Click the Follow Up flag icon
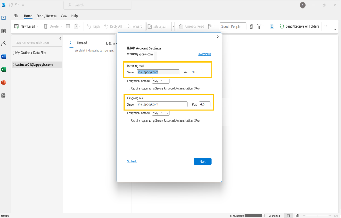 pyautogui.click(x=210, y=26)
